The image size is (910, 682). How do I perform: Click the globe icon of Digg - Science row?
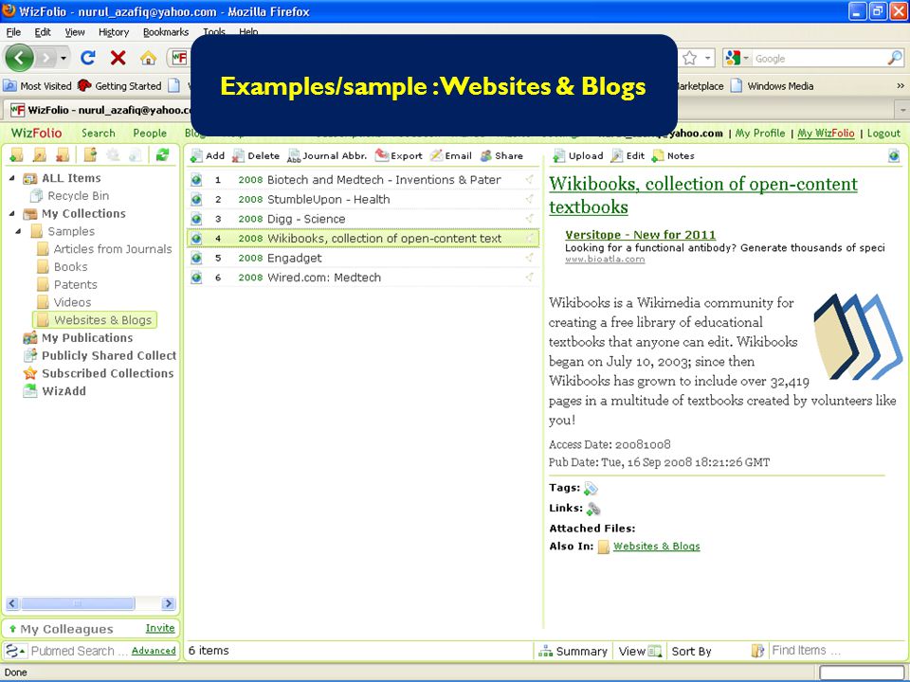[197, 219]
